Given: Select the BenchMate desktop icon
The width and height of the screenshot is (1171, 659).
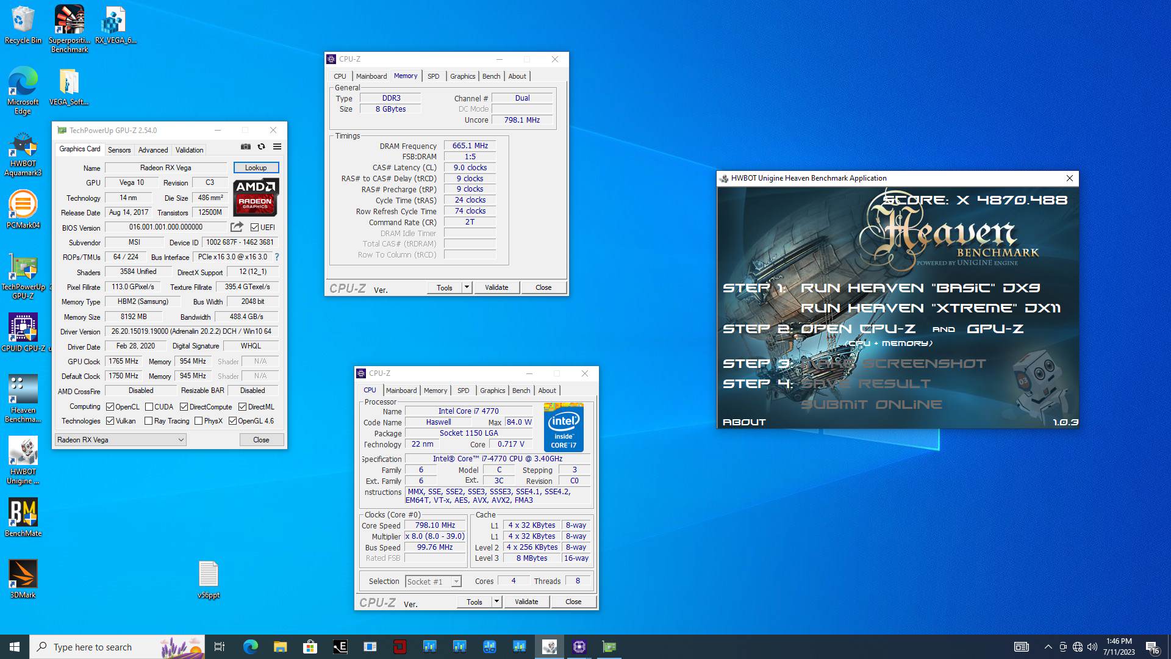Looking at the screenshot, I should pos(23,517).
